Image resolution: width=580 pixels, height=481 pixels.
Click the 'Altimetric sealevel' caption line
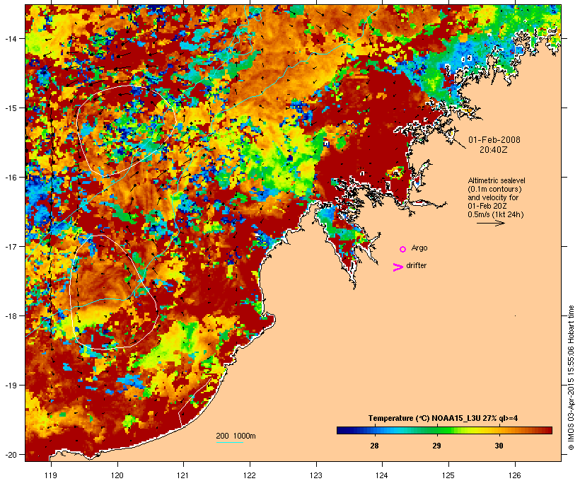497,180
